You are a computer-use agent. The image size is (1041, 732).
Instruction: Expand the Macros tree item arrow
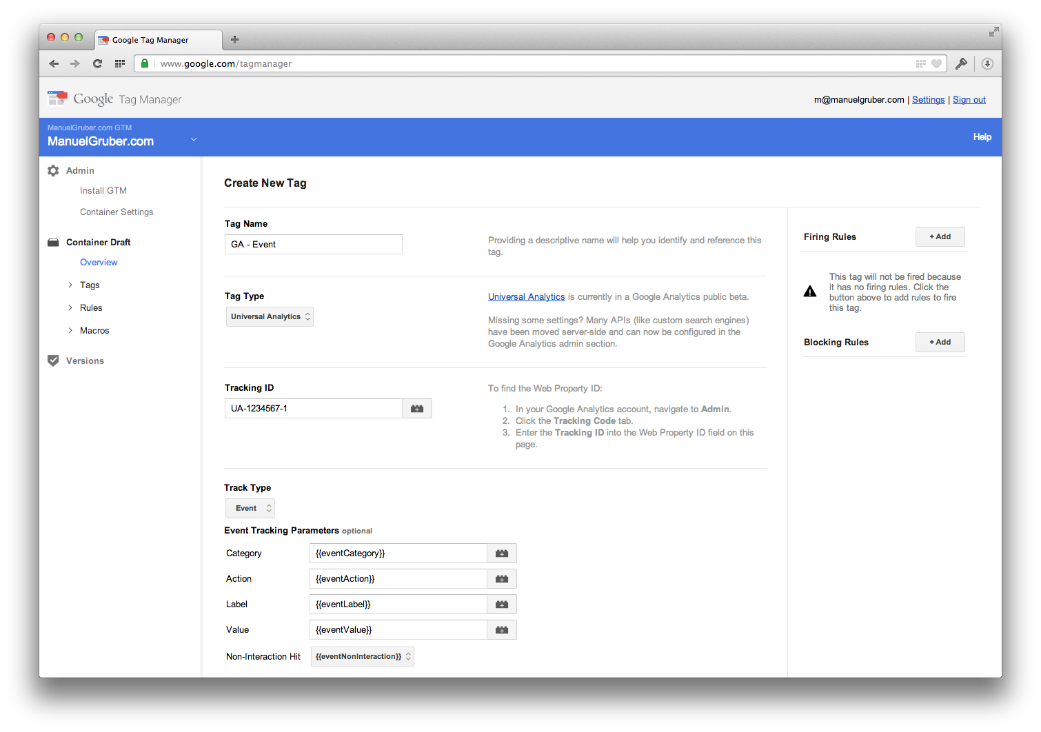point(70,330)
